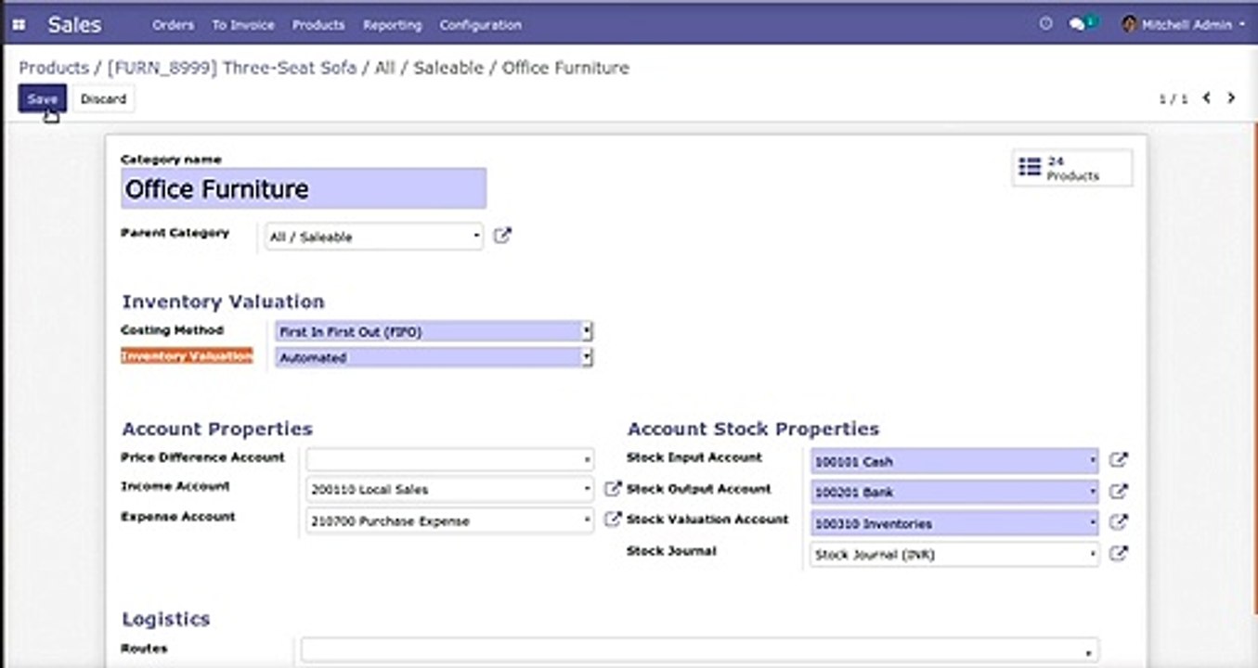
Task: Open the Reporting menu
Action: tap(392, 25)
